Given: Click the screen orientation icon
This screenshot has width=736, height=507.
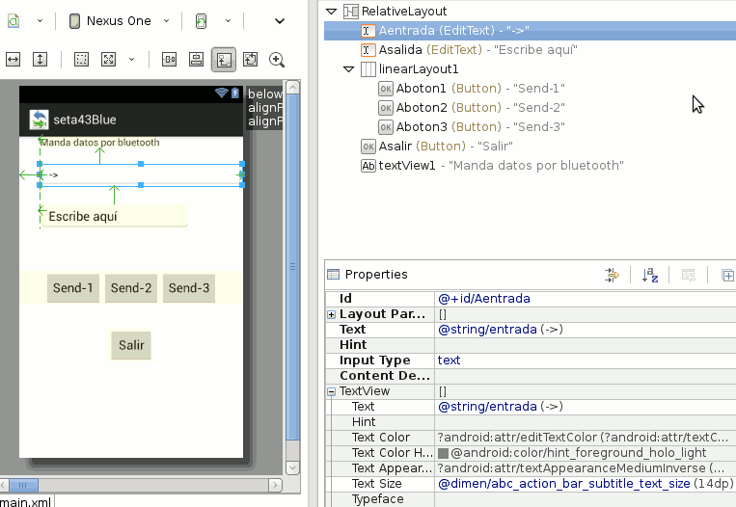Looking at the screenshot, I should coord(201,20).
